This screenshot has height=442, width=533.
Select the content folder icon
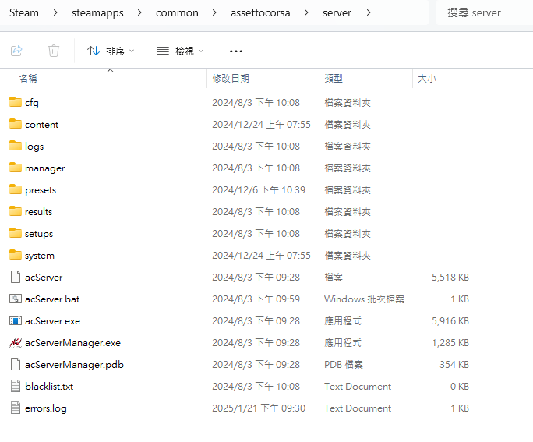click(16, 124)
